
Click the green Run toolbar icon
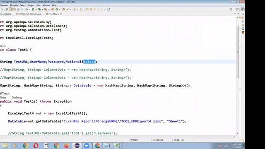pos(33,9)
